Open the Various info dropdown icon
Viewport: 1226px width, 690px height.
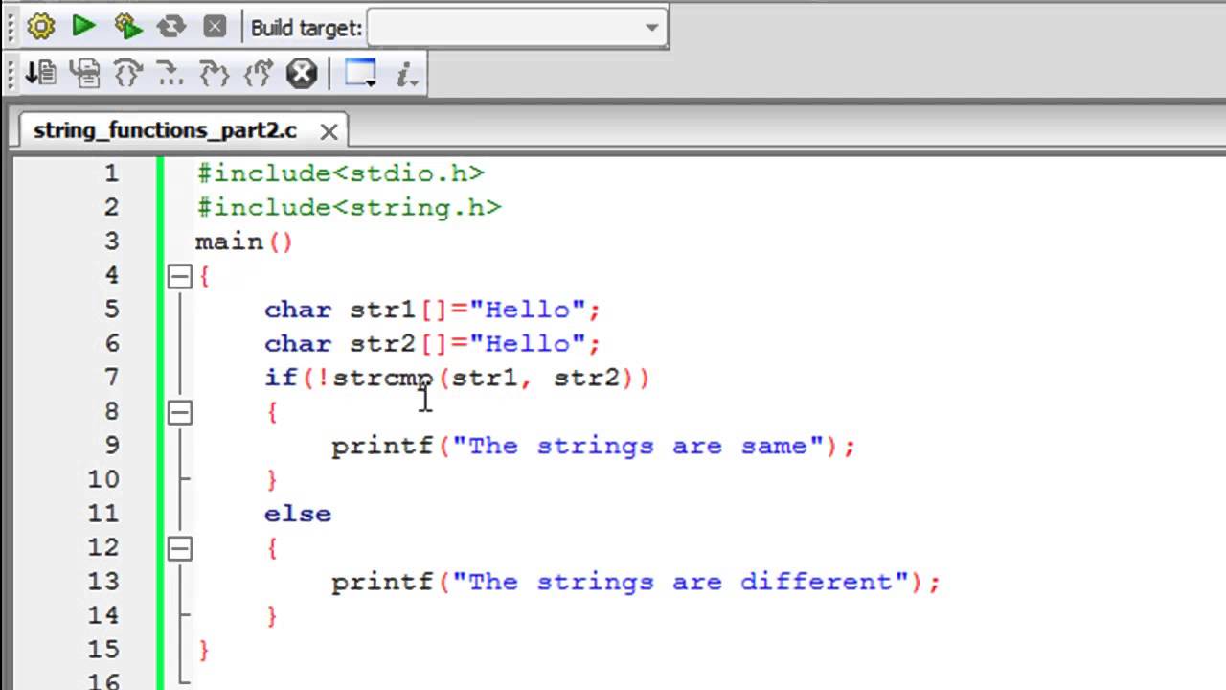pos(407,73)
